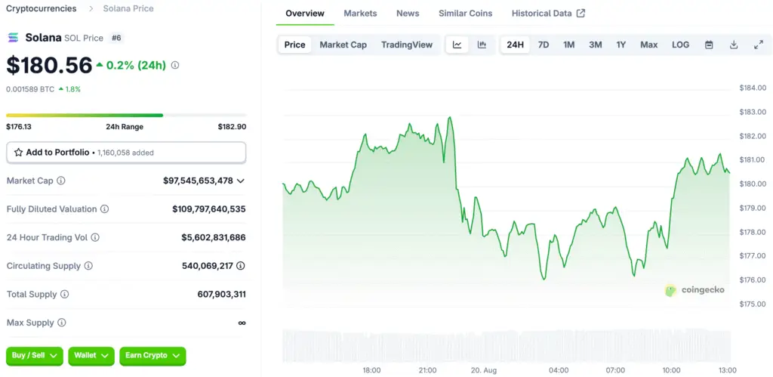Screen dimensions: 773x377
Task: Open the News tab
Action: pos(408,14)
